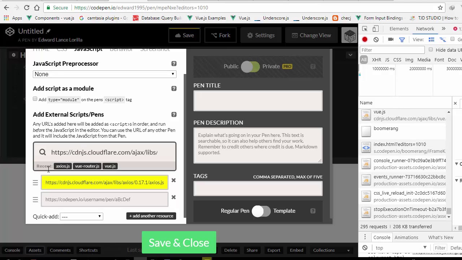This screenshot has width=462, height=260.
Task: Check Hide data URLs option
Action: pos(431,50)
